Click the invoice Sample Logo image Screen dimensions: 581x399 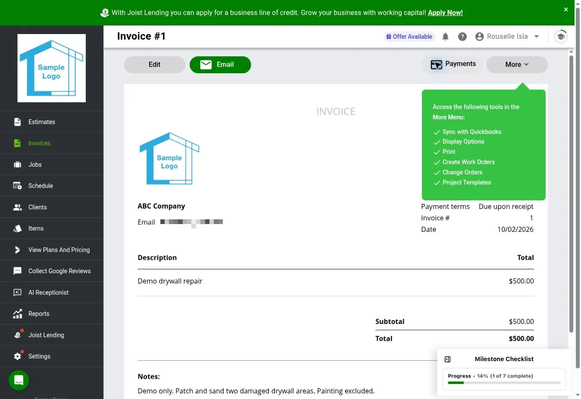(169, 158)
